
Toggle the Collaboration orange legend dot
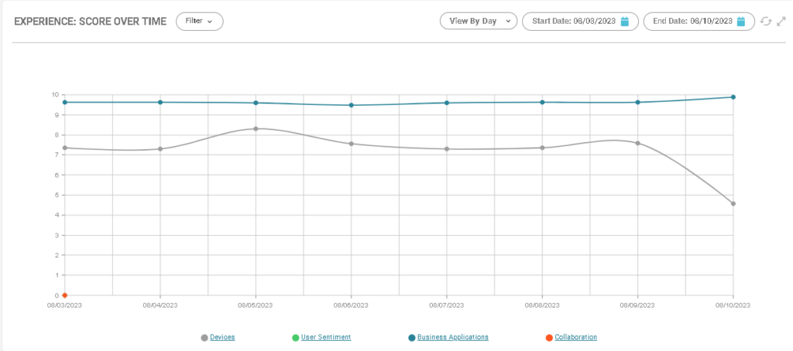pyautogui.click(x=549, y=338)
